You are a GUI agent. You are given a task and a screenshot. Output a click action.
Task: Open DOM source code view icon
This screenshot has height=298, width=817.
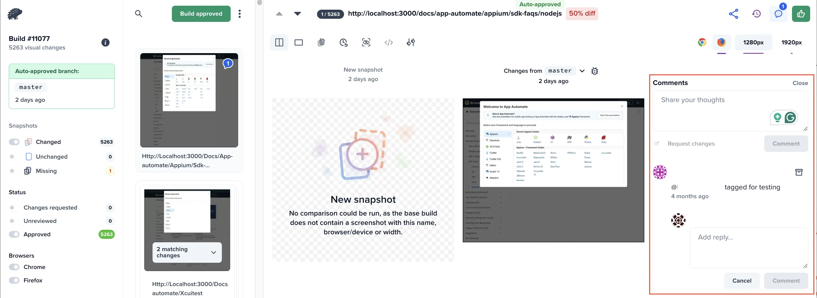tap(389, 43)
